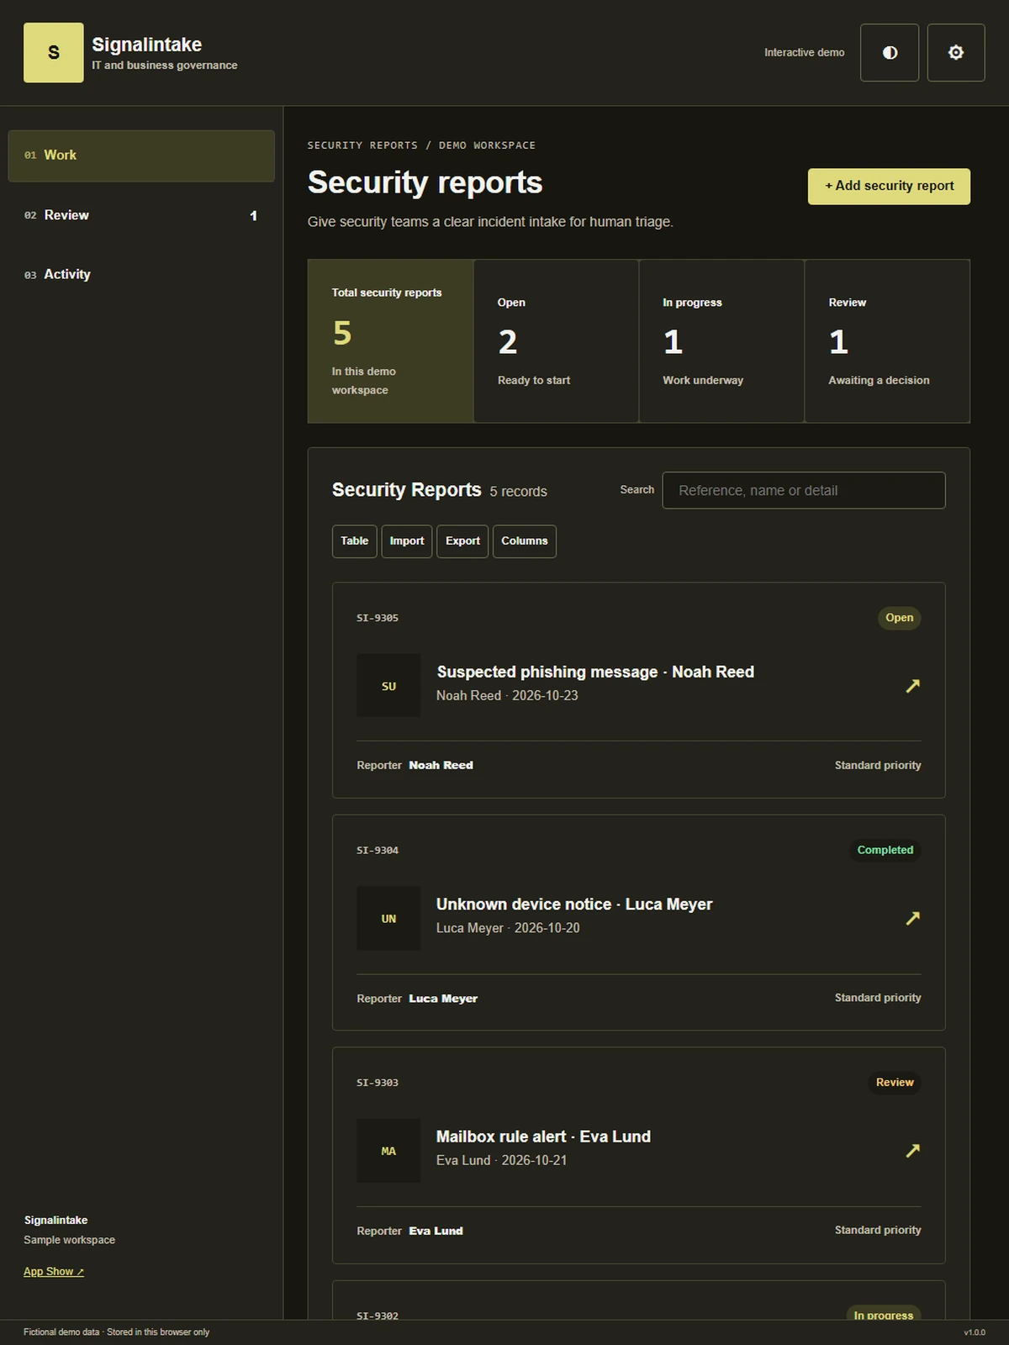Click reporter name Eva Lund
Image resolution: width=1009 pixels, height=1345 pixels.
pos(436,1231)
